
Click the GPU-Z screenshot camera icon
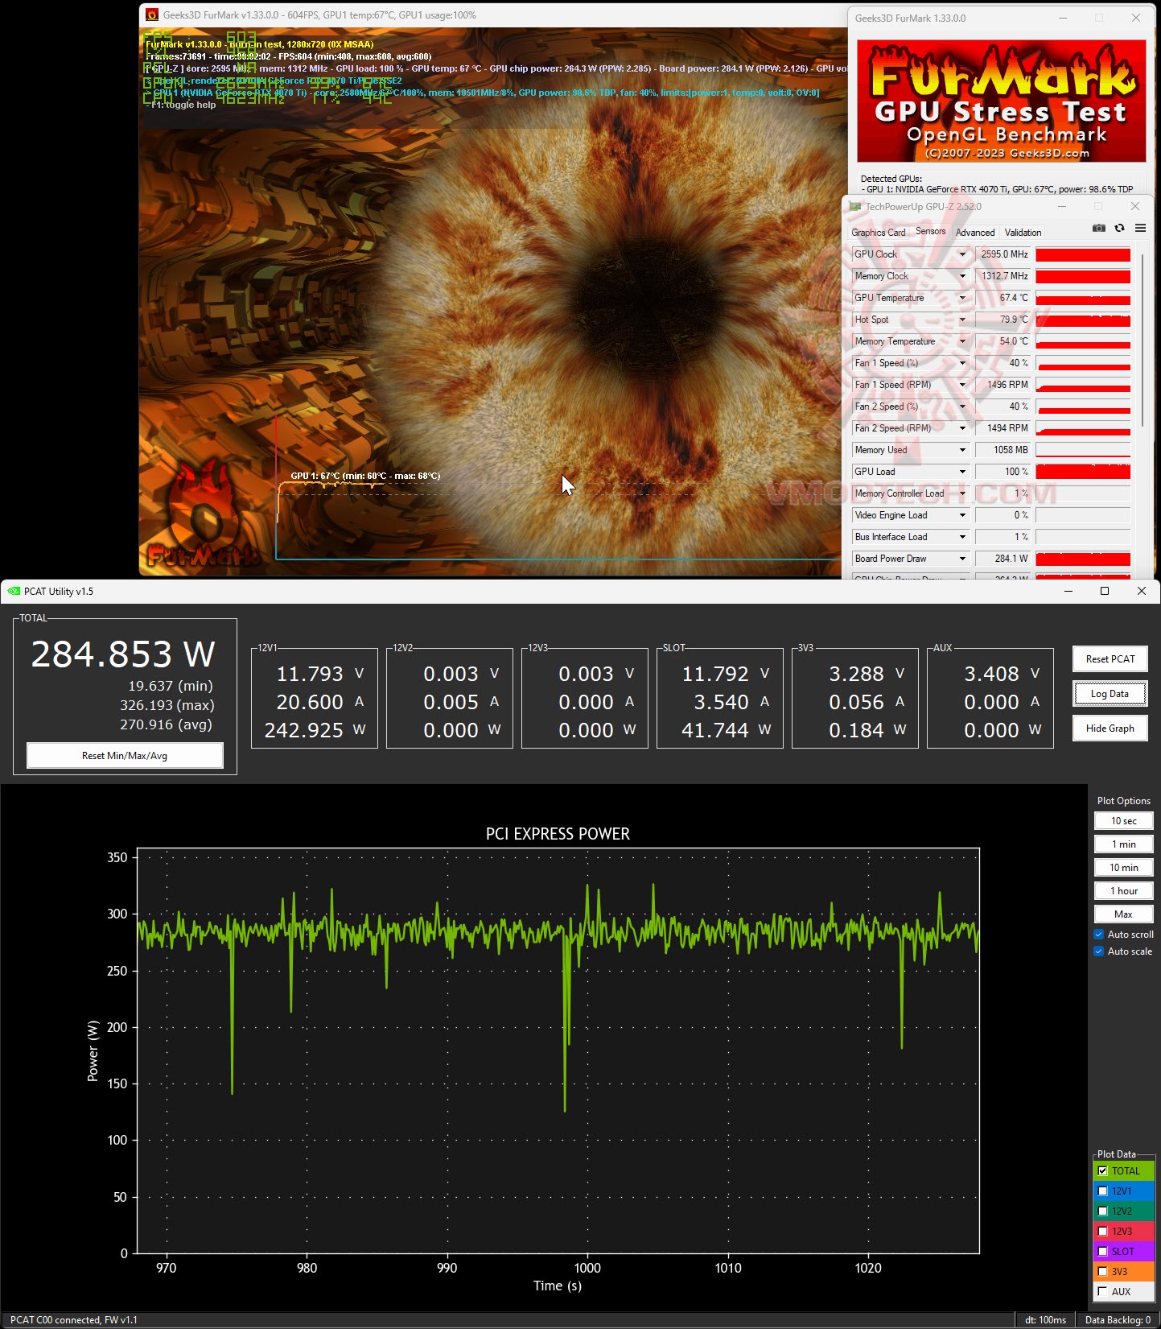(1098, 229)
